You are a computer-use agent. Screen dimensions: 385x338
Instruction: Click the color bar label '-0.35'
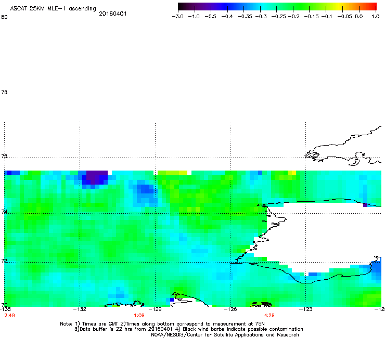click(245, 17)
